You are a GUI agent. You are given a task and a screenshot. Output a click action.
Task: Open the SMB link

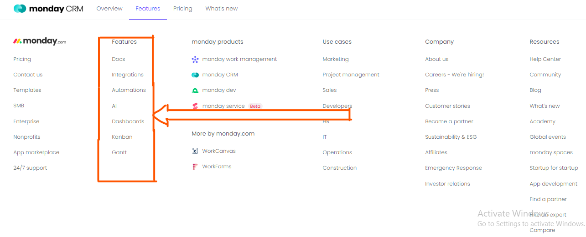point(19,106)
